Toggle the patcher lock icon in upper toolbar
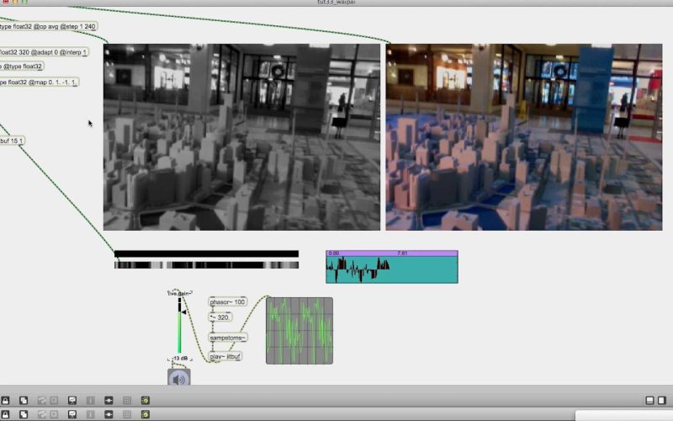Image resolution: width=673 pixels, height=421 pixels. (5, 400)
